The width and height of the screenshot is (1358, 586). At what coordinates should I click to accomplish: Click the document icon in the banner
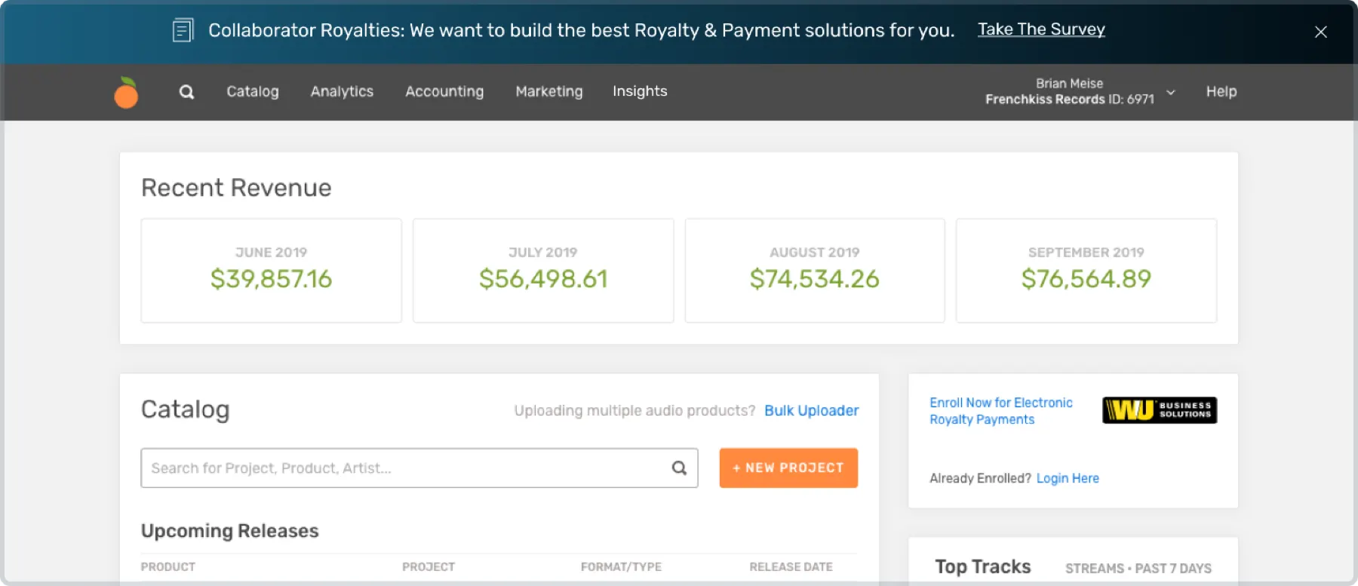pos(183,30)
